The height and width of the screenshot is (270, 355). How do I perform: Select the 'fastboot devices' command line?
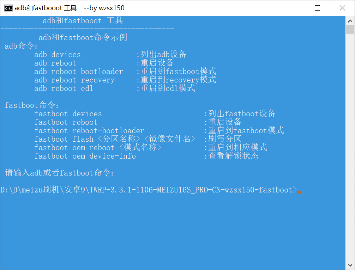pyautogui.click(x=68, y=113)
